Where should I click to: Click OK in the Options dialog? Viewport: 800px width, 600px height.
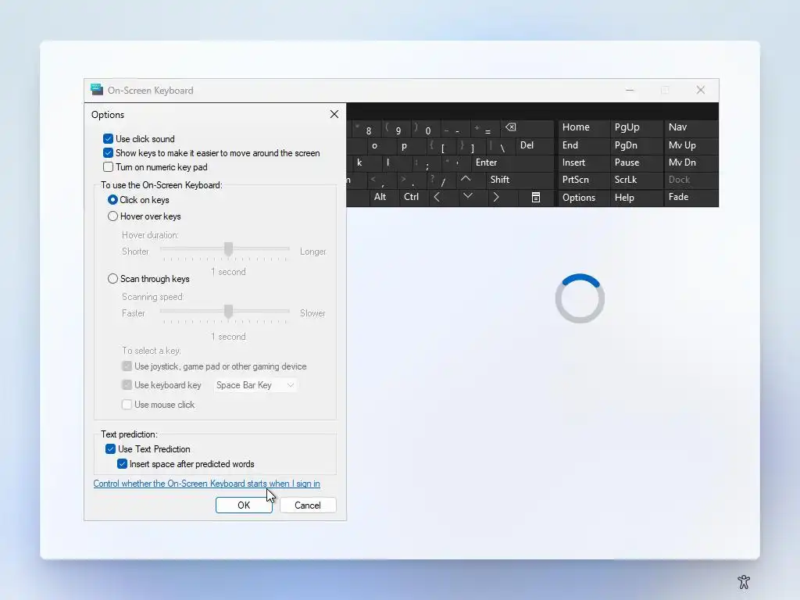(x=244, y=505)
